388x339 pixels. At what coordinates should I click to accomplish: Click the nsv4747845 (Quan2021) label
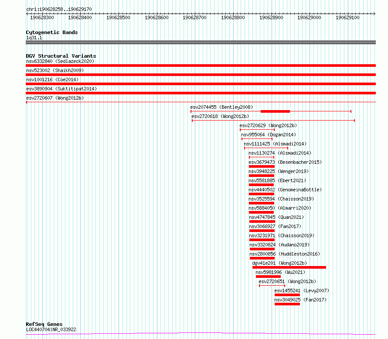[x=276, y=217]
